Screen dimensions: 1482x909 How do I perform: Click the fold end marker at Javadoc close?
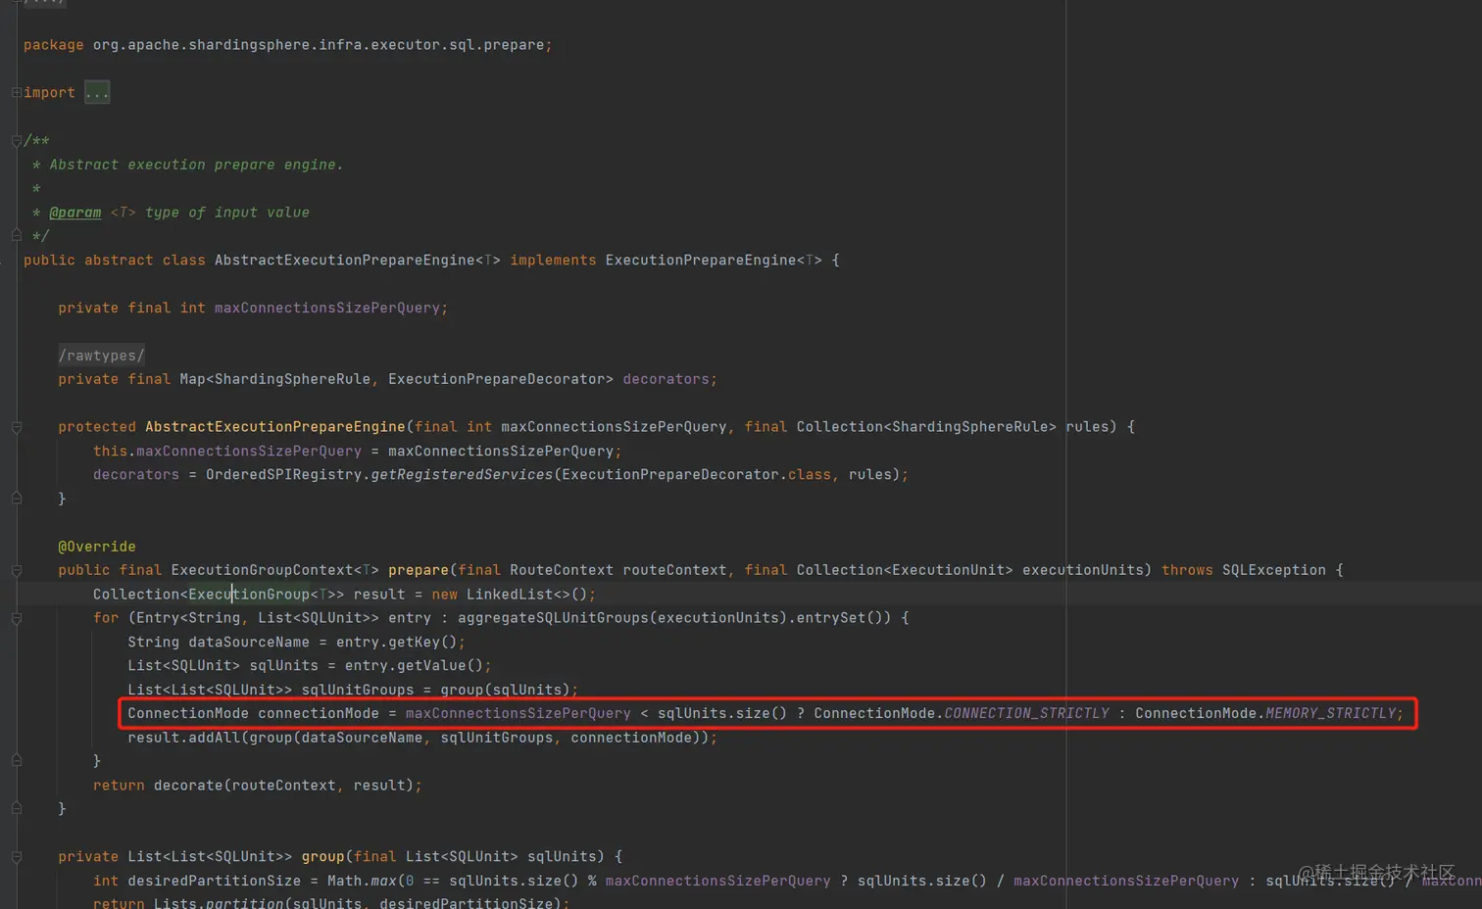coord(16,235)
